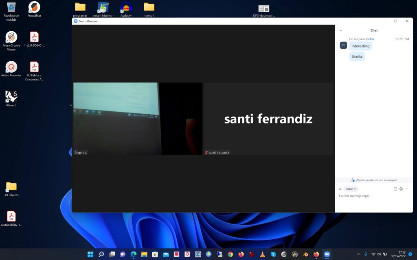
Task: Select the PrusaSlicer desktop shortcut
Action: pos(34,10)
